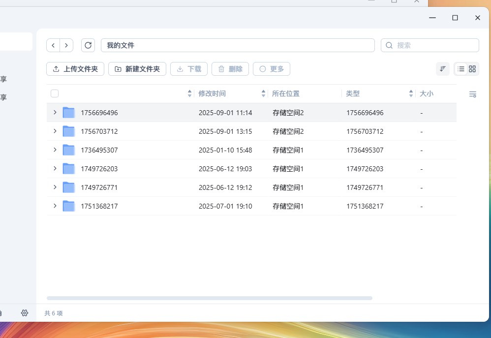Click 修改时间 column header
The width and height of the screenshot is (491, 338).
[212, 93]
